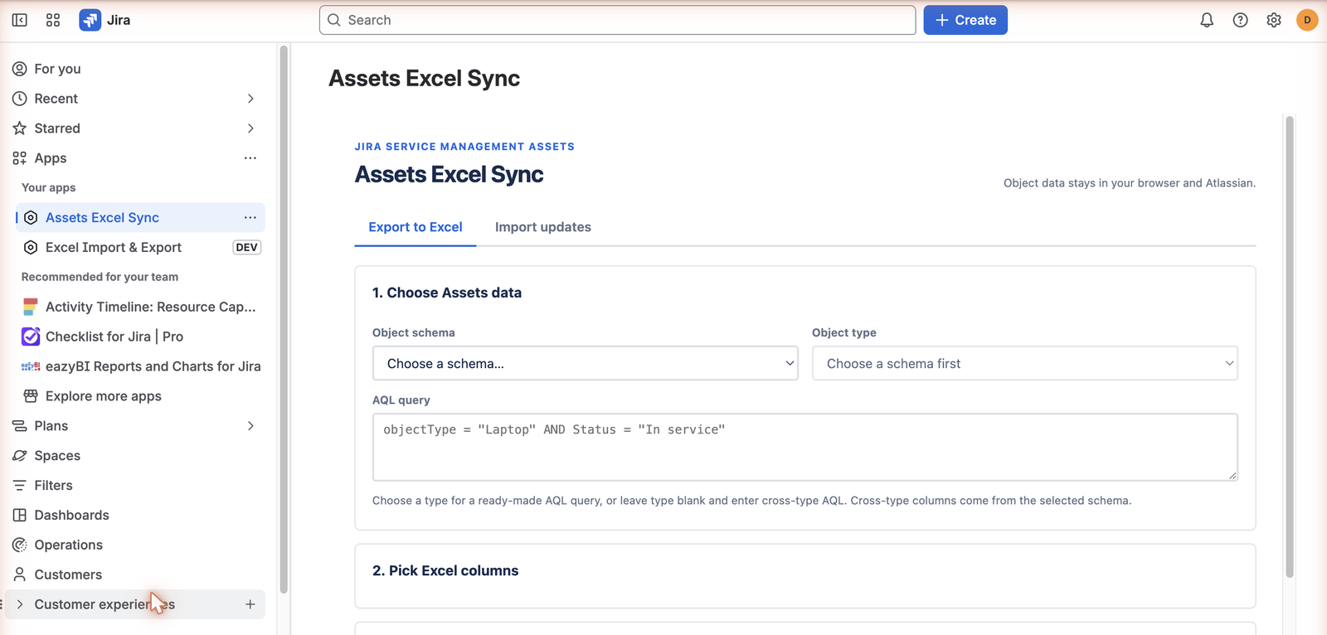Click the 'Recommended for your team' label

[x=100, y=277]
